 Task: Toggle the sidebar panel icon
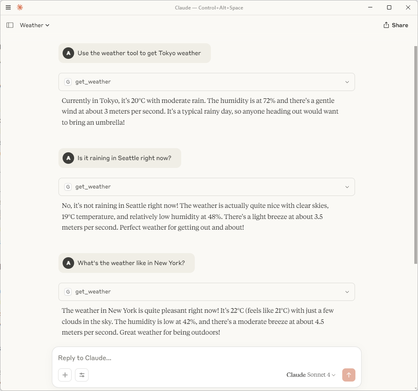(10, 25)
